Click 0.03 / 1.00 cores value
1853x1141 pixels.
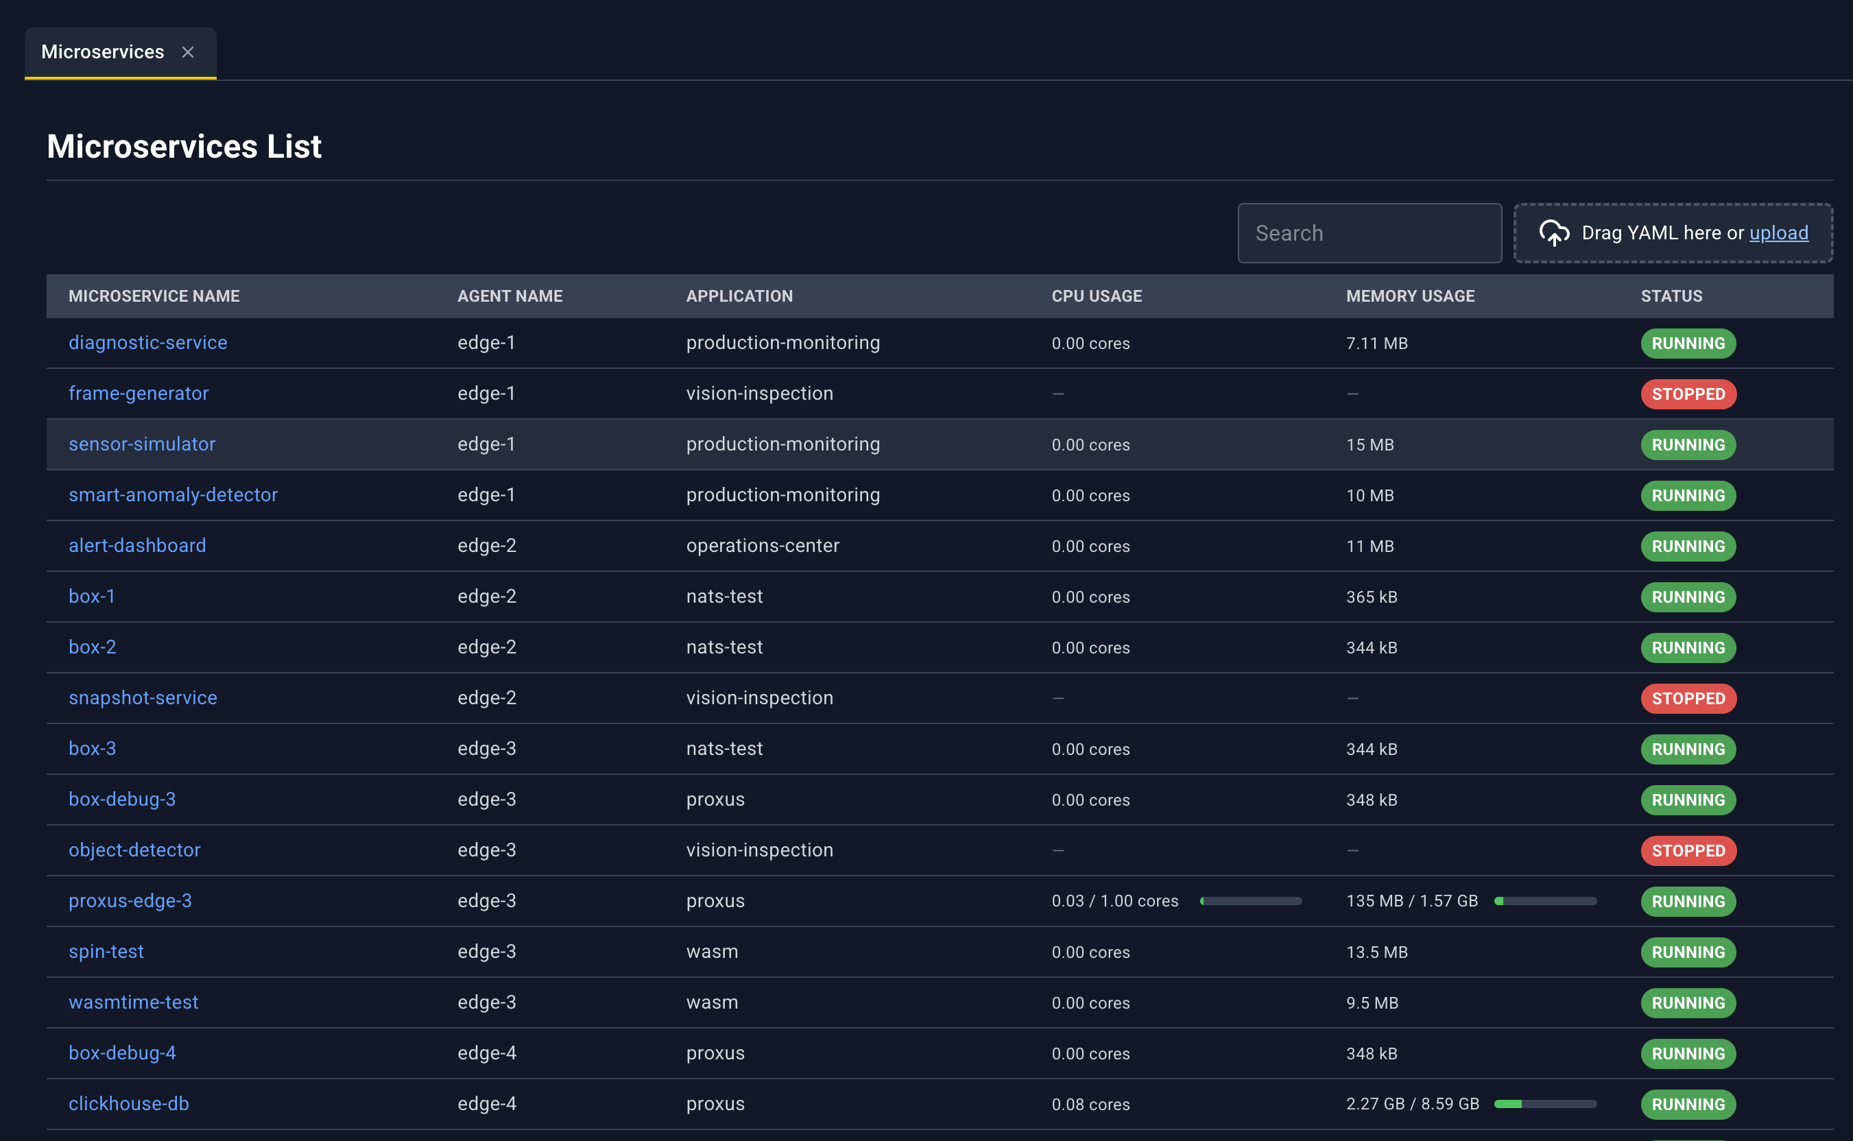(1115, 901)
